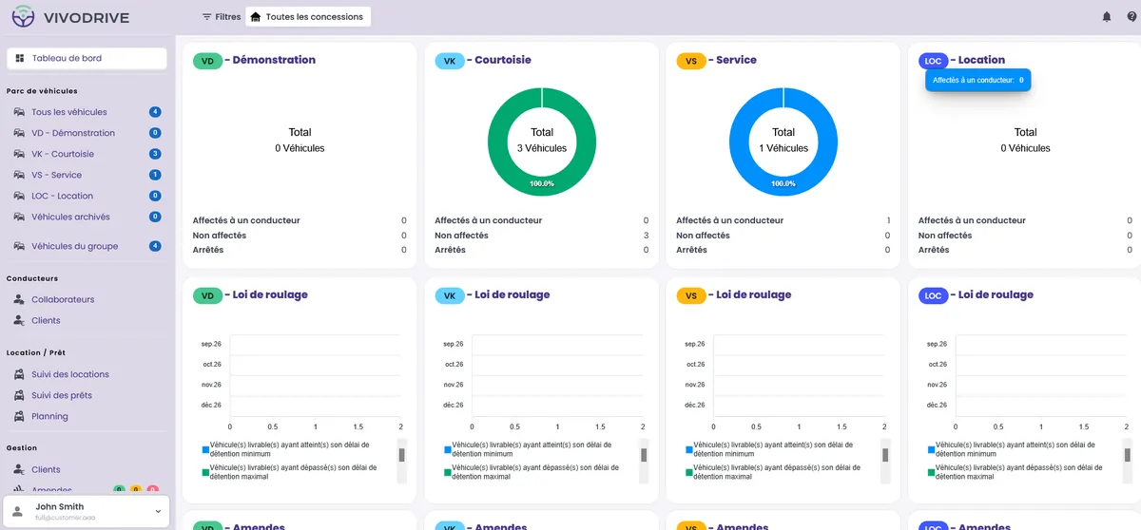Screen dimensions: 1141x530
Task: Expand the John Smith account menu chevron
Action: click(158, 511)
